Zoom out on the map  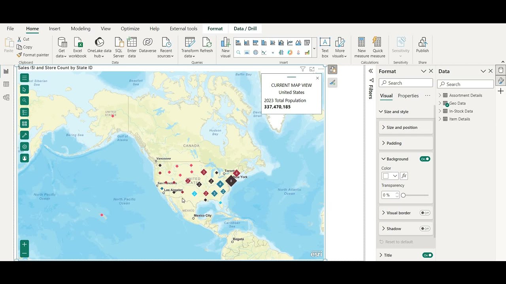(25, 253)
